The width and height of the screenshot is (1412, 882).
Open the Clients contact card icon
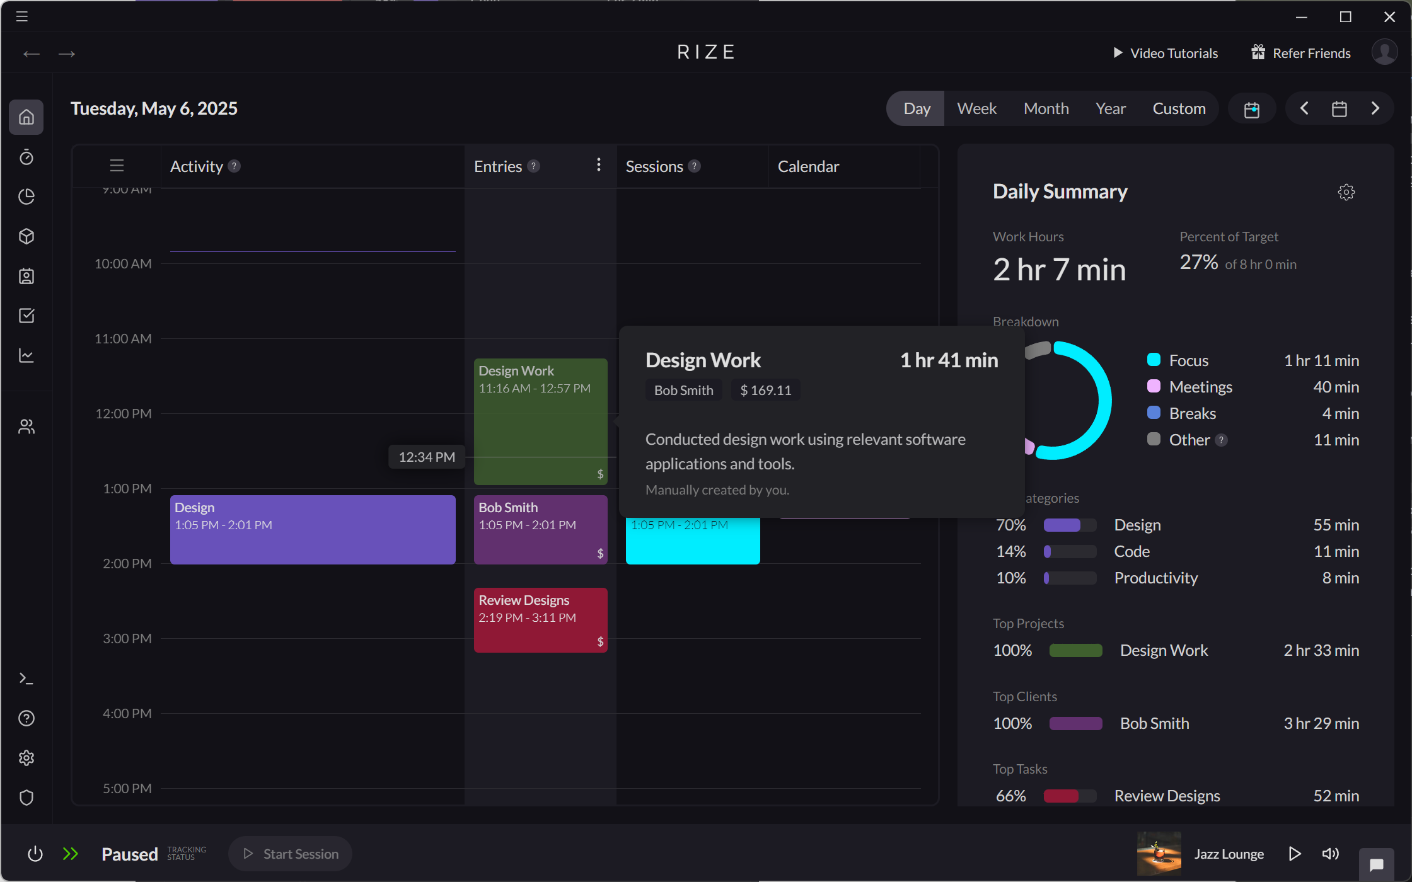point(26,276)
